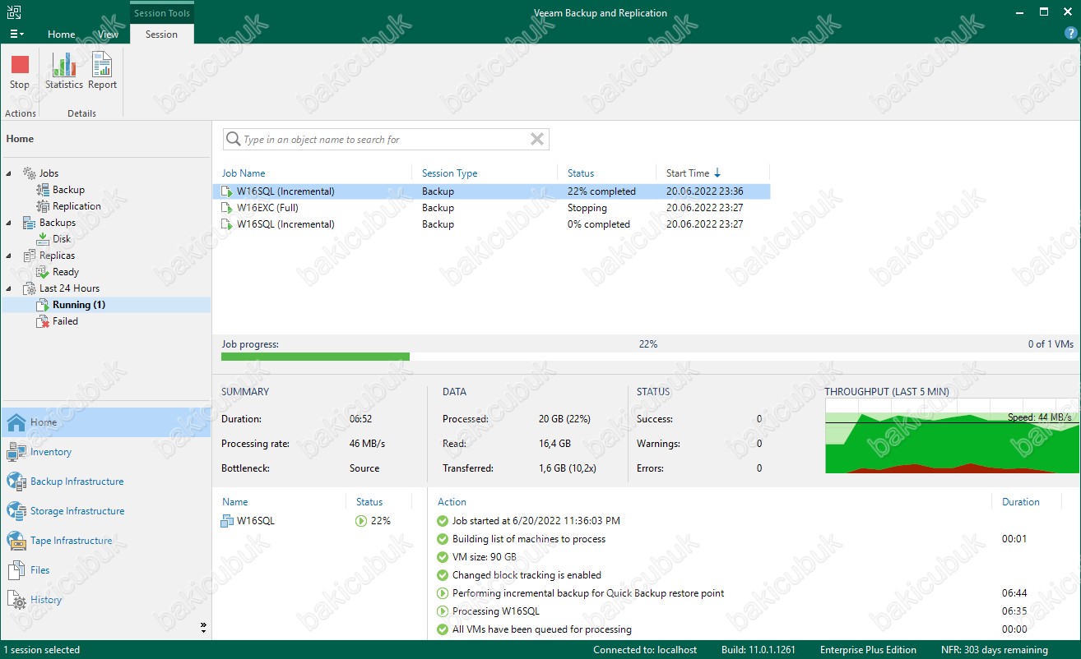The width and height of the screenshot is (1081, 659).
Task: Select Ready under Replicas
Action: pyautogui.click(x=66, y=272)
